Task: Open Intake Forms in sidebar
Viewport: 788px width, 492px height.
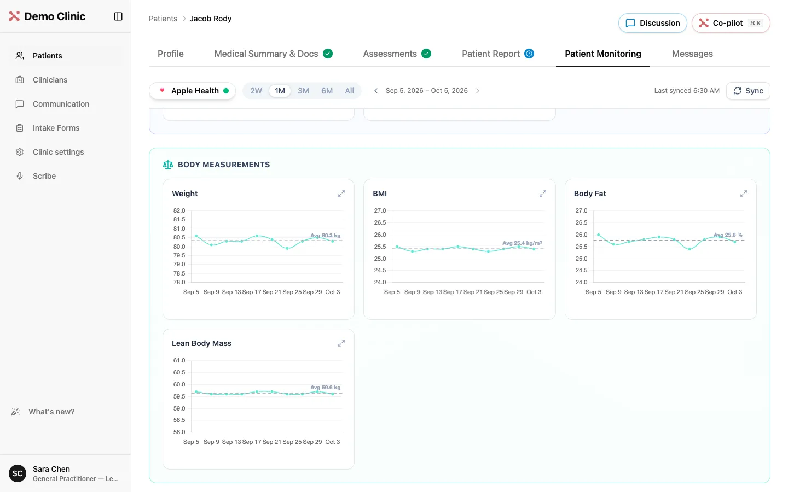Action: point(66,128)
